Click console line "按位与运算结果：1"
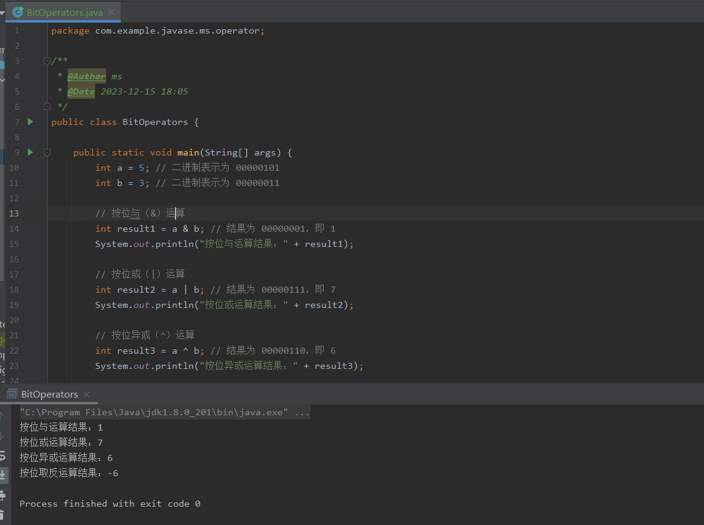 [x=61, y=427]
